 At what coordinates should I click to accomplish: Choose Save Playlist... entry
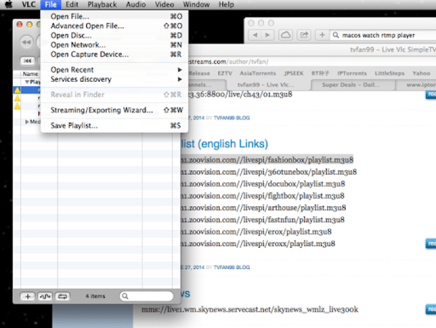tap(114, 126)
